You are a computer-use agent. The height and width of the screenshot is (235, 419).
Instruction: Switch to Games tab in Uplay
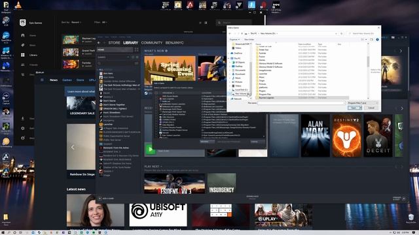[x=67, y=80]
